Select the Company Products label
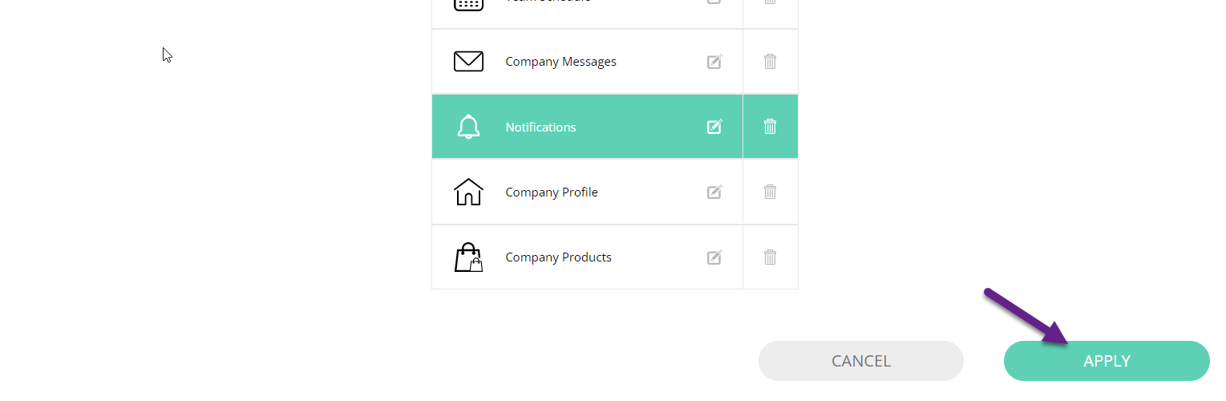The image size is (1226, 401). pyautogui.click(x=558, y=257)
